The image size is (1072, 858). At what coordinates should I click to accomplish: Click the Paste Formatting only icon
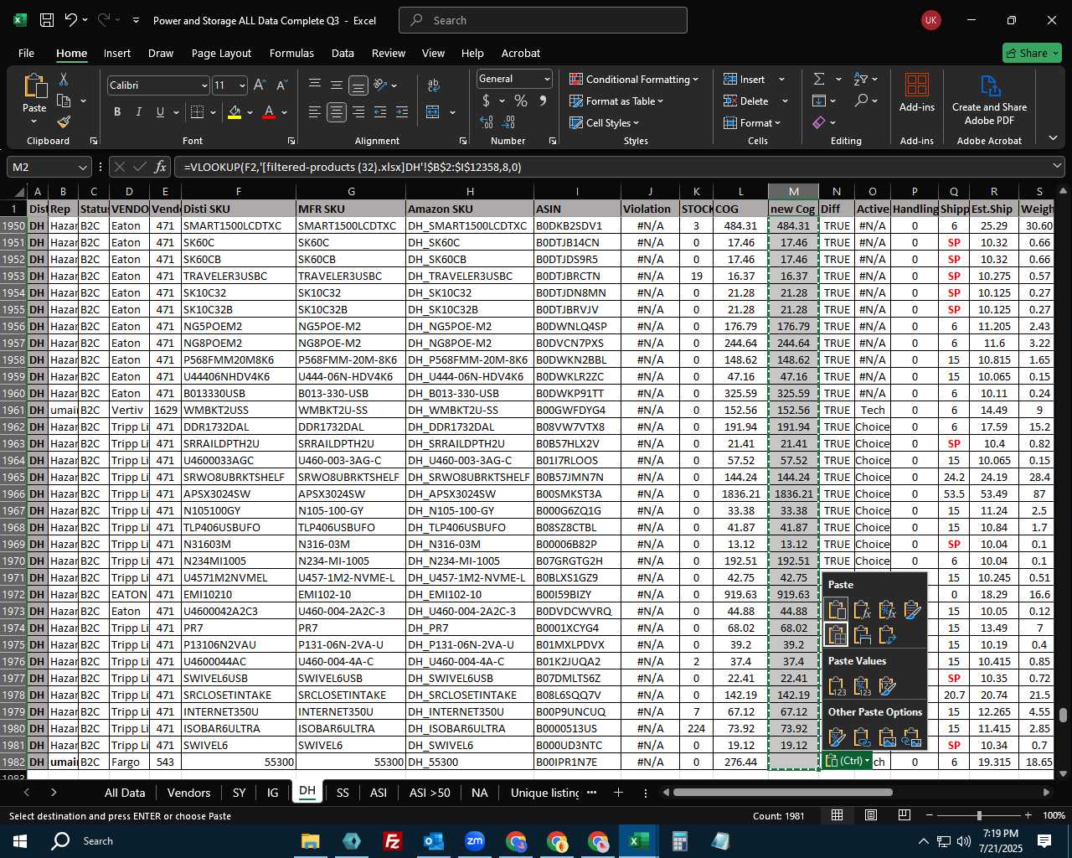click(837, 737)
